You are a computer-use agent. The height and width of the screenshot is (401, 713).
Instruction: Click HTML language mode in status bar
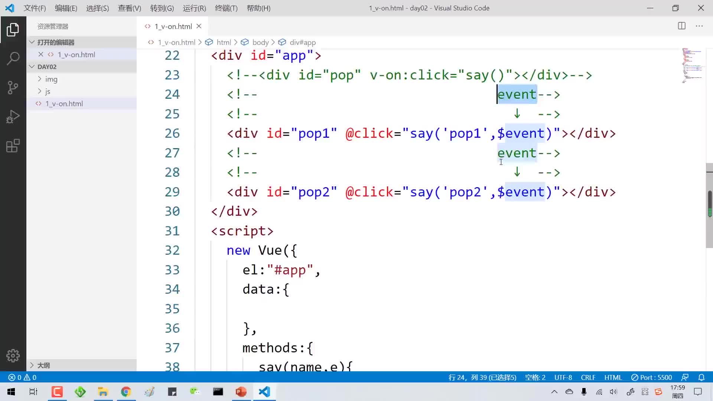point(613,377)
